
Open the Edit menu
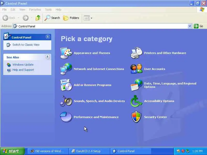coord(13,10)
